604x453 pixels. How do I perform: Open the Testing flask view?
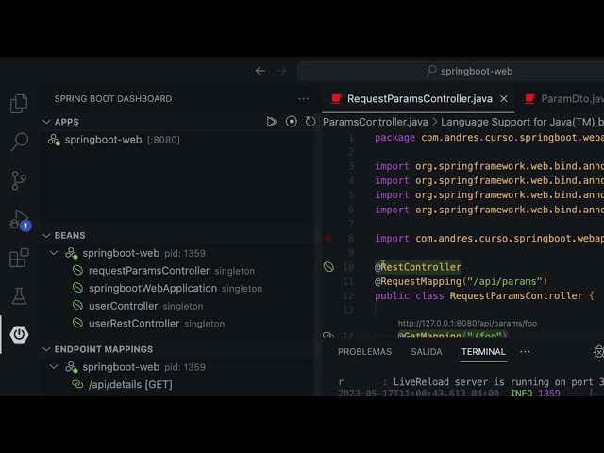click(x=19, y=295)
